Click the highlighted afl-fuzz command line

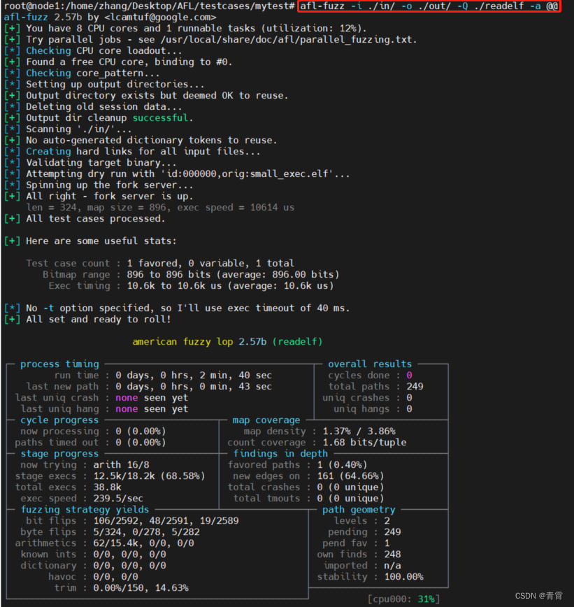[x=429, y=6]
